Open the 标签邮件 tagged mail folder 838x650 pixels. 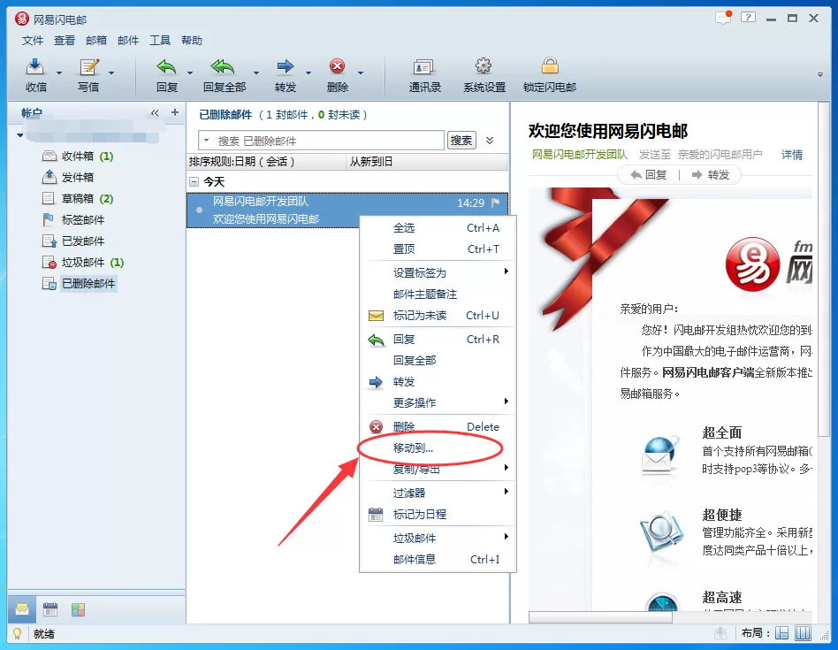[x=73, y=219]
